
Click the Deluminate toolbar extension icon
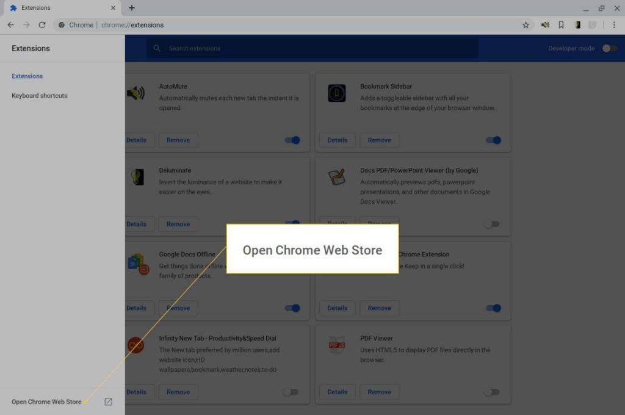577,24
